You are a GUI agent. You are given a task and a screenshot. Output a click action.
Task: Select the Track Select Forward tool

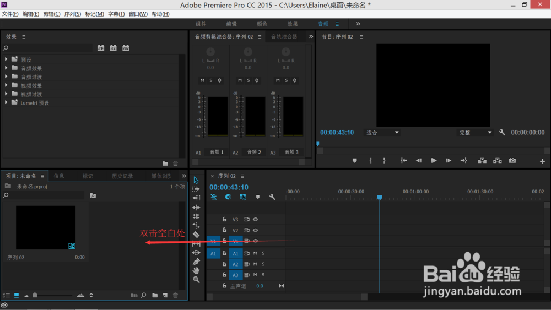(196, 189)
